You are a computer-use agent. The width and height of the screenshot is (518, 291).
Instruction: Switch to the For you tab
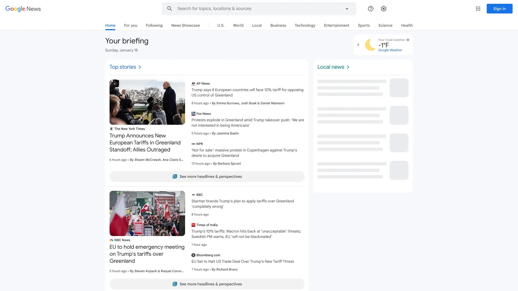[131, 25]
